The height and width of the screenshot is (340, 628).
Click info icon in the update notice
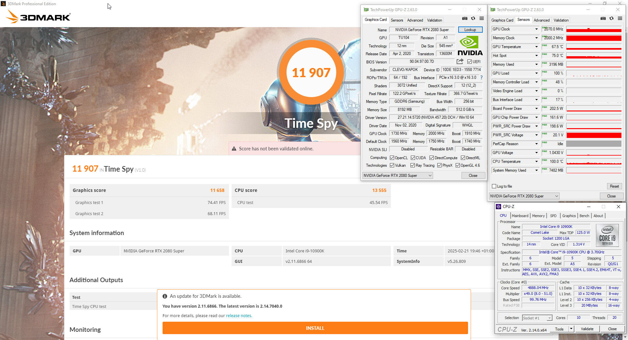tap(165, 296)
